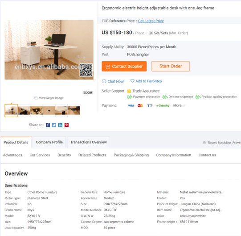The width and height of the screenshot is (241, 236).
Task: Expand the More payment options dropdown
Action: pos(179,105)
